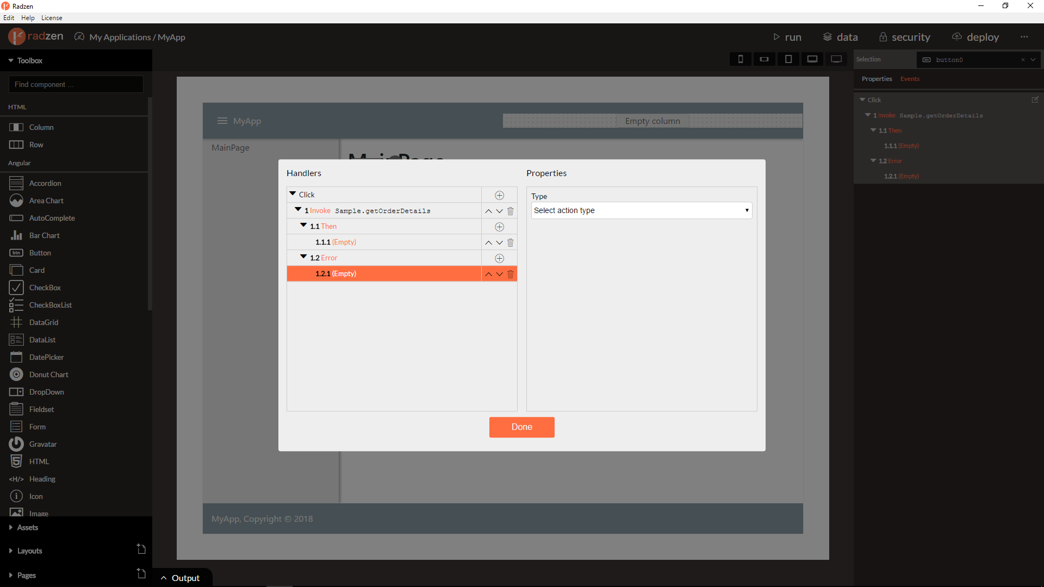1044x587 pixels.
Task: Expand the Assets panel
Action: pos(27,527)
